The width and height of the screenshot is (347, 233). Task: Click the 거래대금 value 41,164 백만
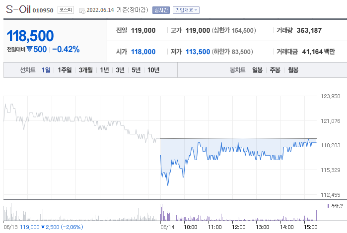pyautogui.click(x=318, y=52)
